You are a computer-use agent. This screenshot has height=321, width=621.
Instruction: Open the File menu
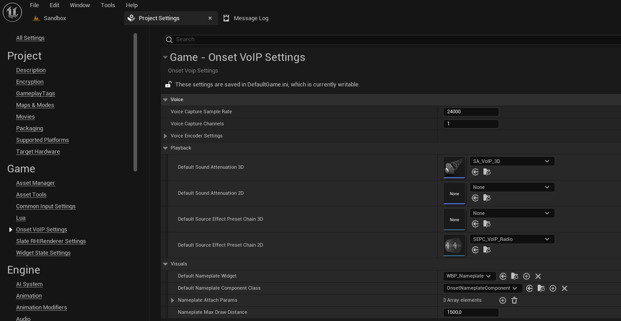click(x=34, y=5)
